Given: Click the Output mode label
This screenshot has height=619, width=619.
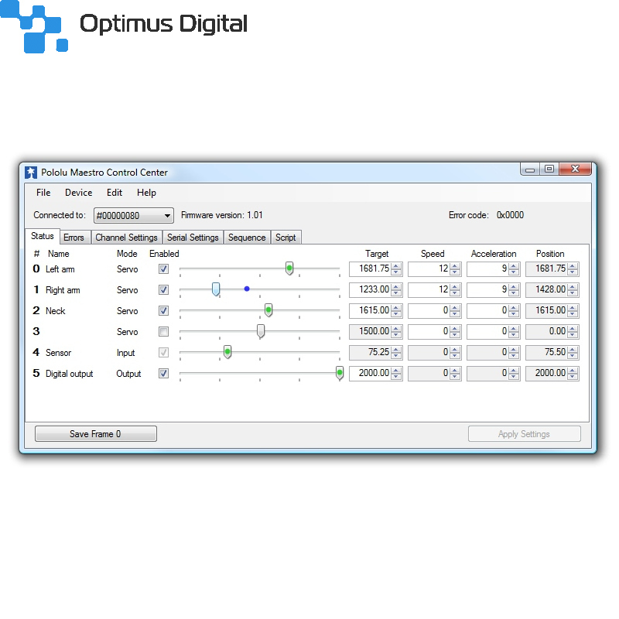Looking at the screenshot, I should click(x=128, y=374).
